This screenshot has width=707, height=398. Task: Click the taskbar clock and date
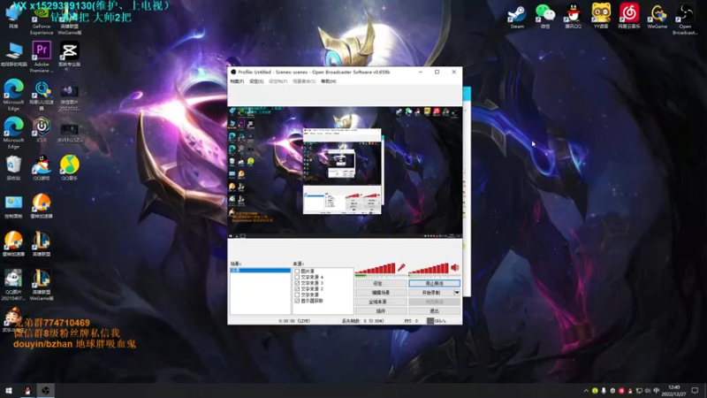[674, 391]
